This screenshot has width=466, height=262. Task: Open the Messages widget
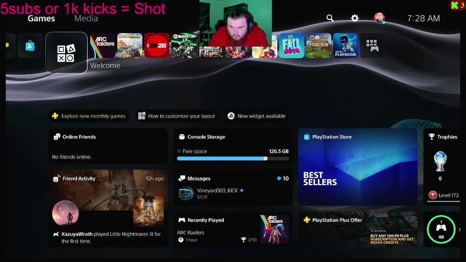[233, 188]
